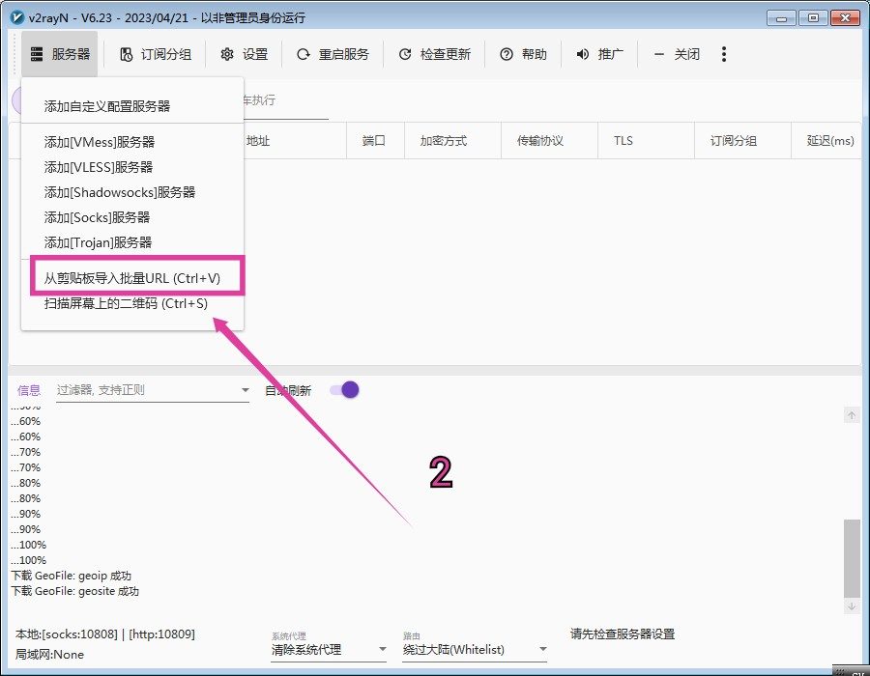Click the log panel vertical scrollbar thumb
Viewport: 870px width, 676px height.
coord(852,558)
